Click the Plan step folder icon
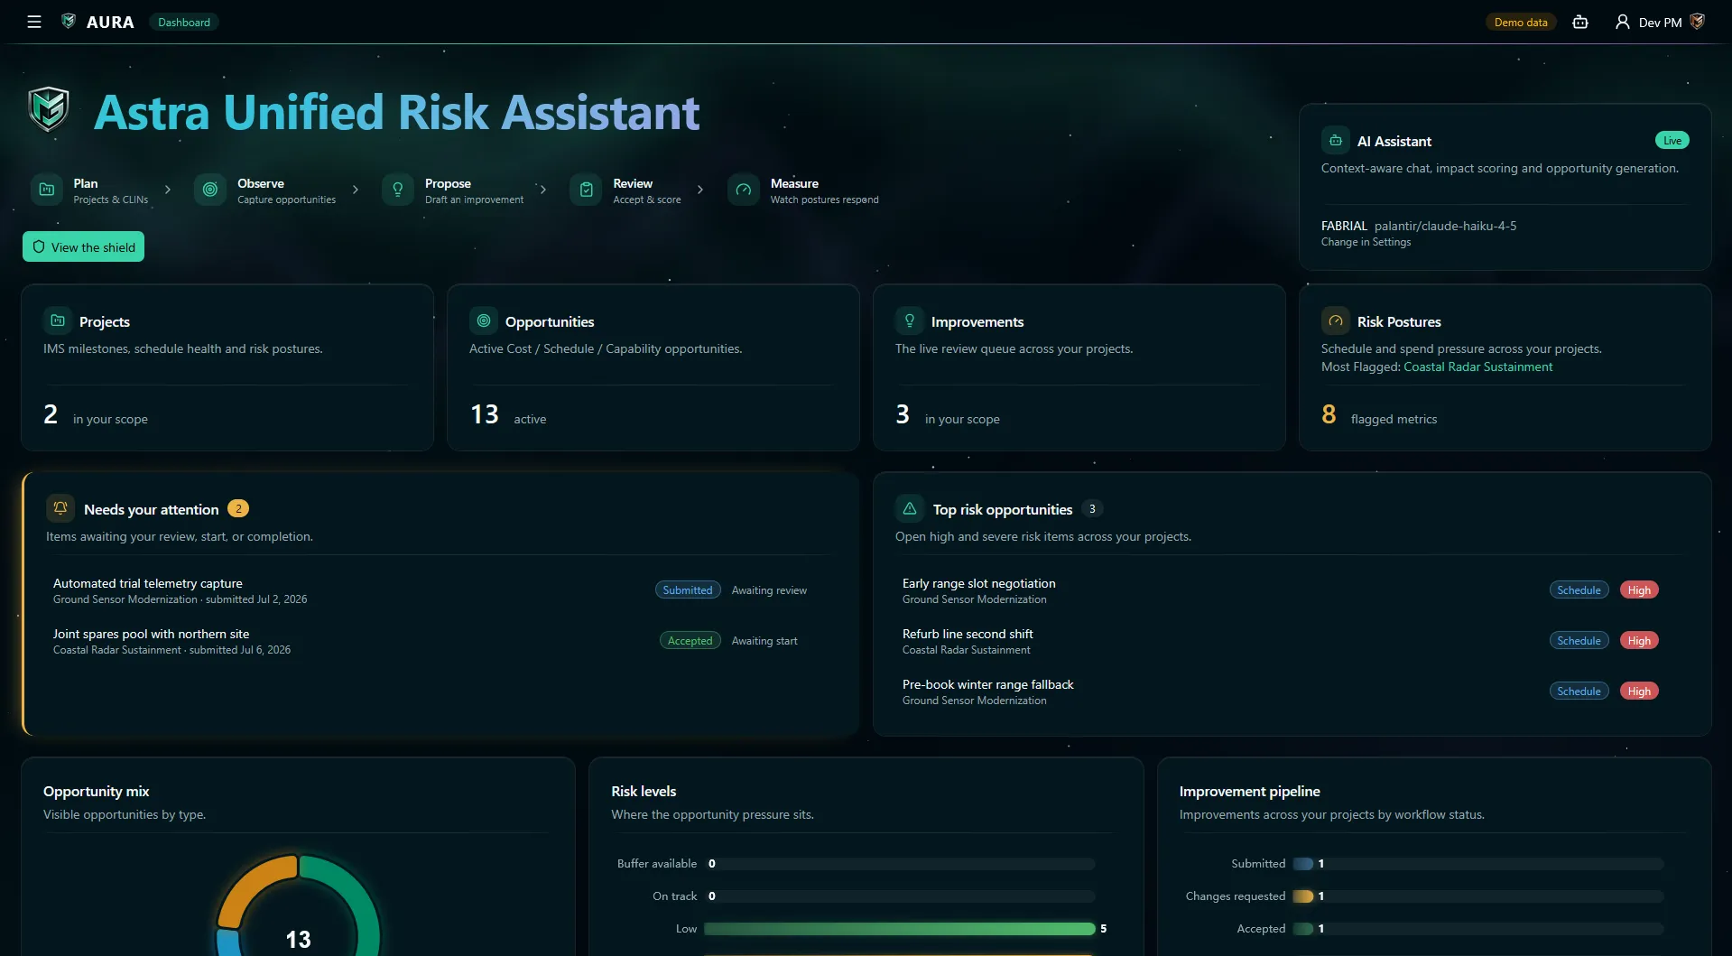The height and width of the screenshot is (956, 1732). click(47, 190)
